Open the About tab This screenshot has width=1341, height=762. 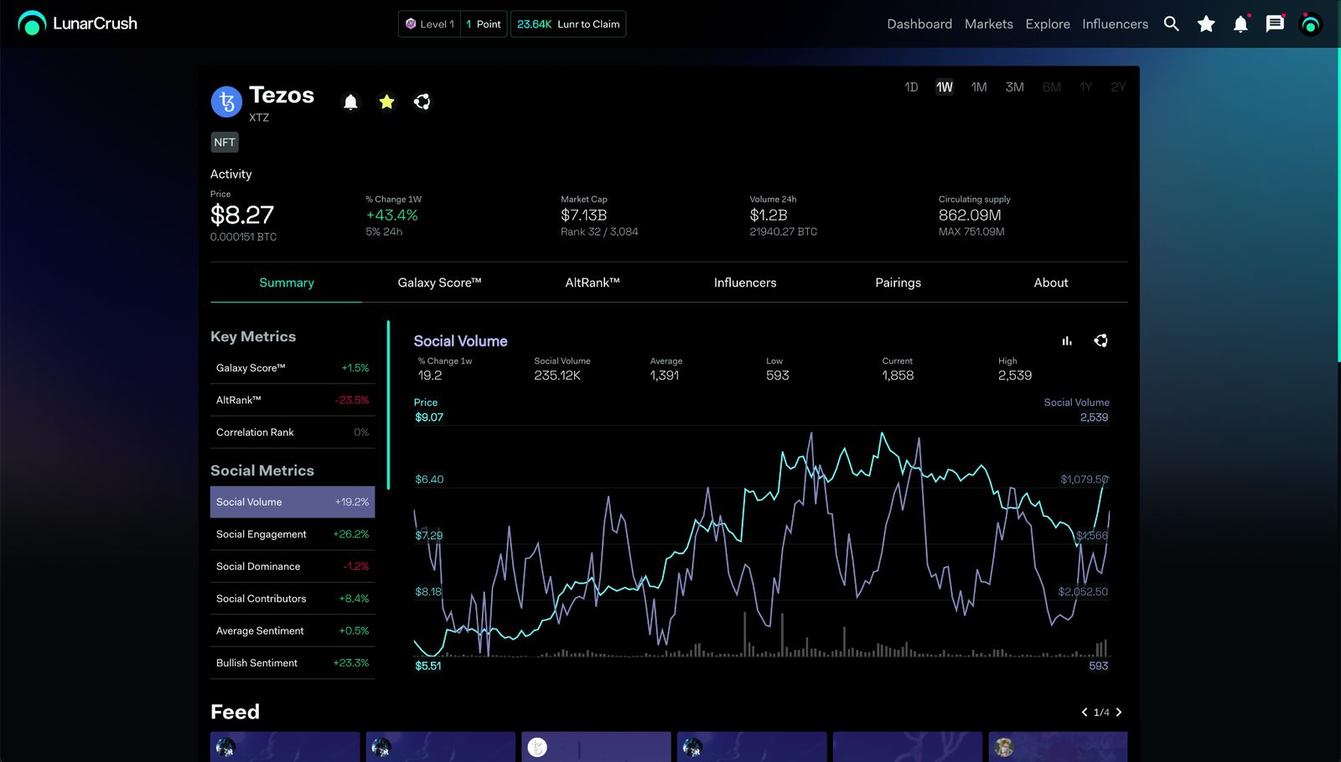coord(1051,283)
